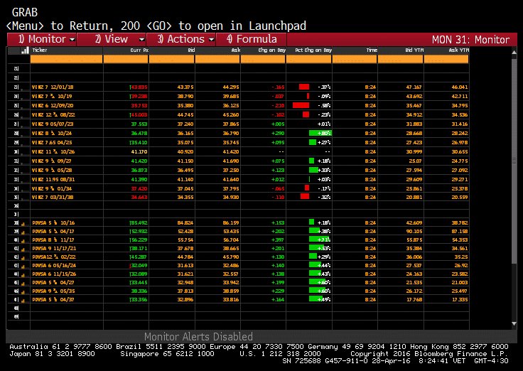The width and height of the screenshot is (523, 371).
Task: Click the vertical scrollbar thumb
Action: 514,162
